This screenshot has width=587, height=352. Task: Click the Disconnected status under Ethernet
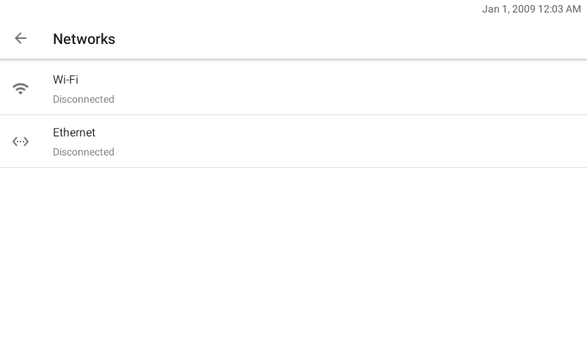point(84,152)
